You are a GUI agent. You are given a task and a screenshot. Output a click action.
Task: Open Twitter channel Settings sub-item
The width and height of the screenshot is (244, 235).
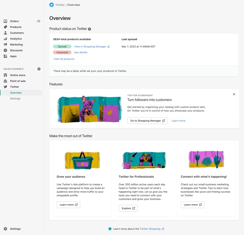(x=15, y=99)
